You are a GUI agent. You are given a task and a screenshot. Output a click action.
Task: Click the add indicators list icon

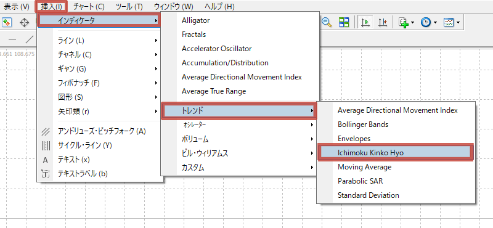click(x=404, y=22)
